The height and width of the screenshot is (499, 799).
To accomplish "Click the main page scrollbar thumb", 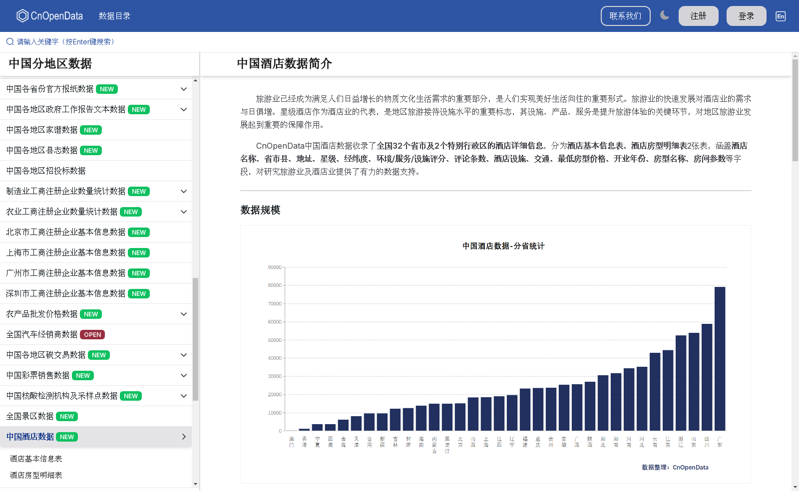I will pos(795,110).
